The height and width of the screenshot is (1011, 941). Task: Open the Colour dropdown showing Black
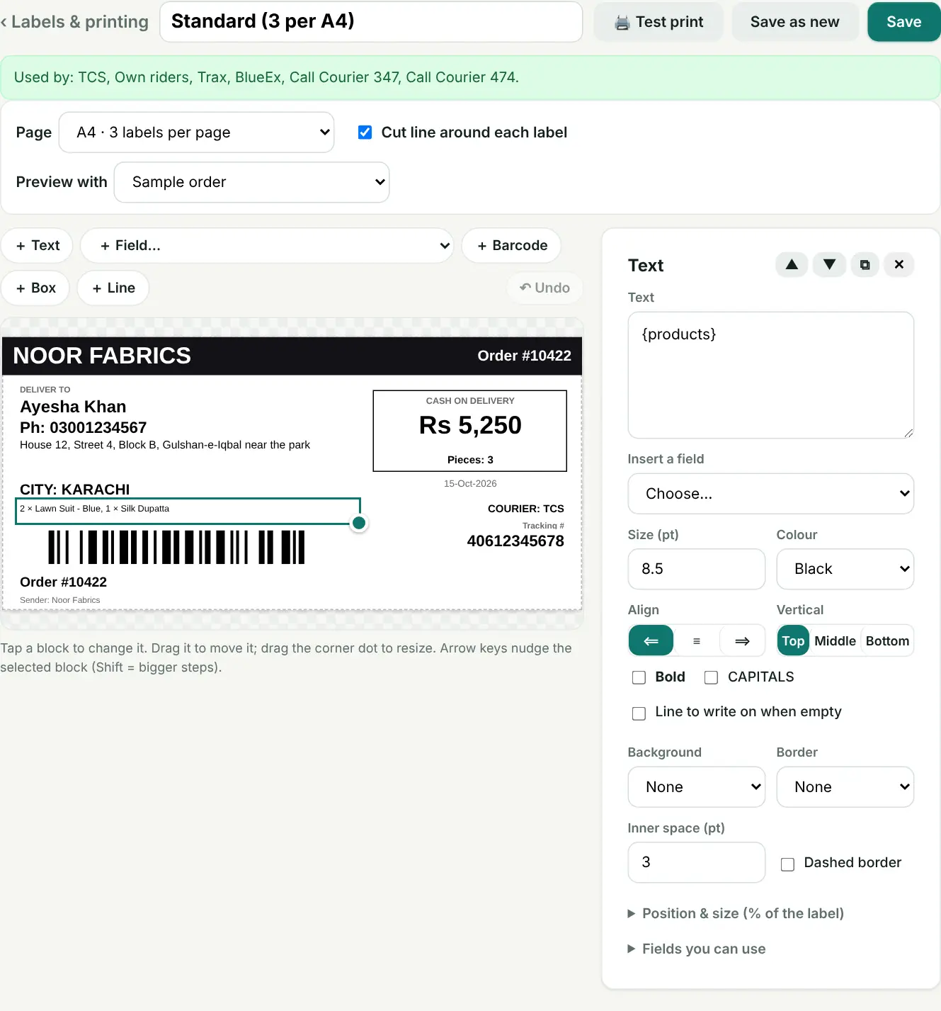(845, 569)
